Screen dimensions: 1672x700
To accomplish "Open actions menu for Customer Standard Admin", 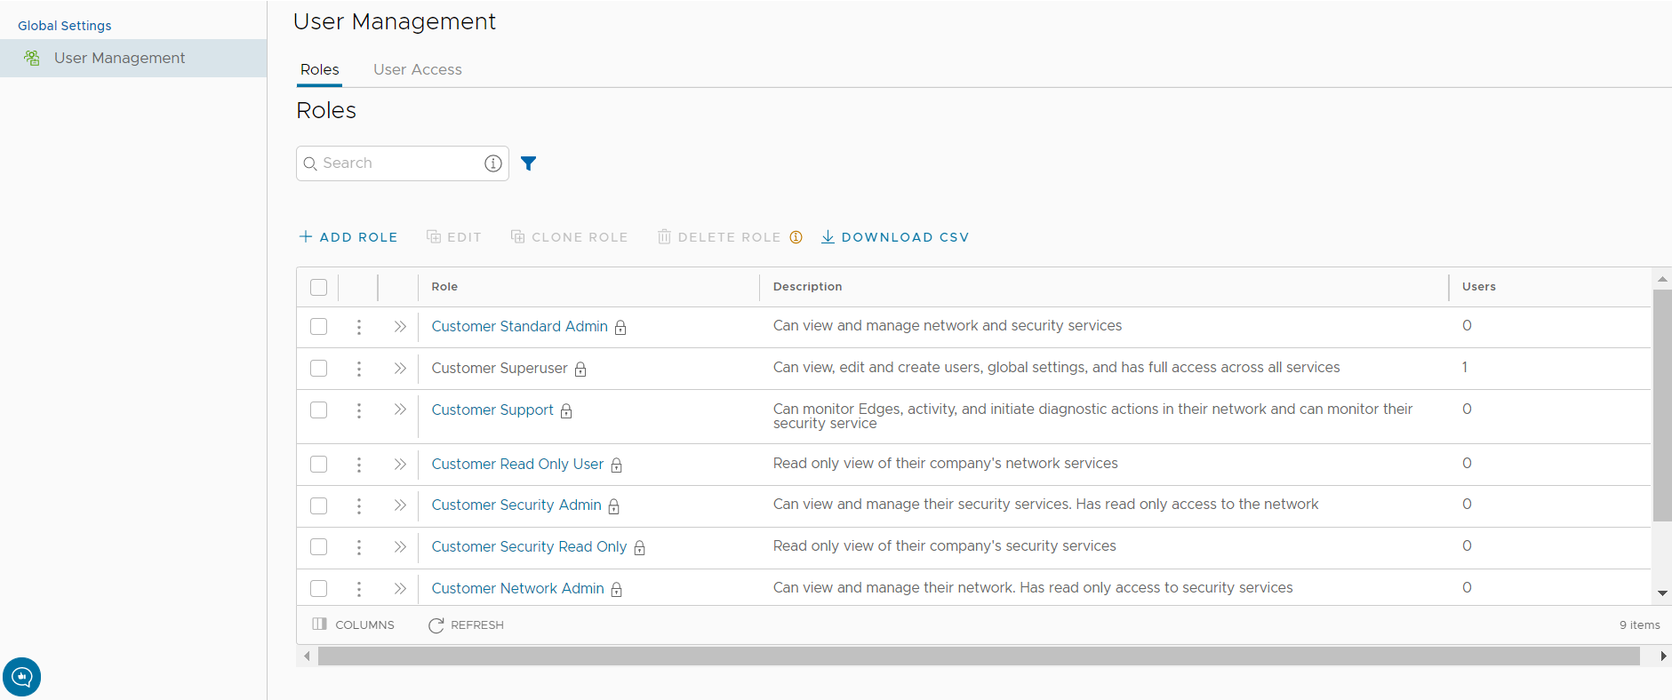I will coord(359,327).
